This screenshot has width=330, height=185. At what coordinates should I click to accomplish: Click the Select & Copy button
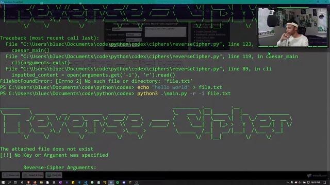33,175
